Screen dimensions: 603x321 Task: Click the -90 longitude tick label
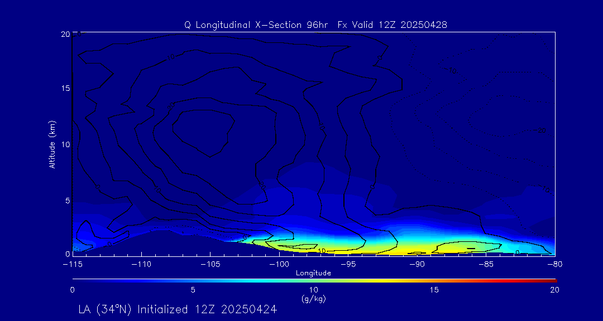click(417, 265)
